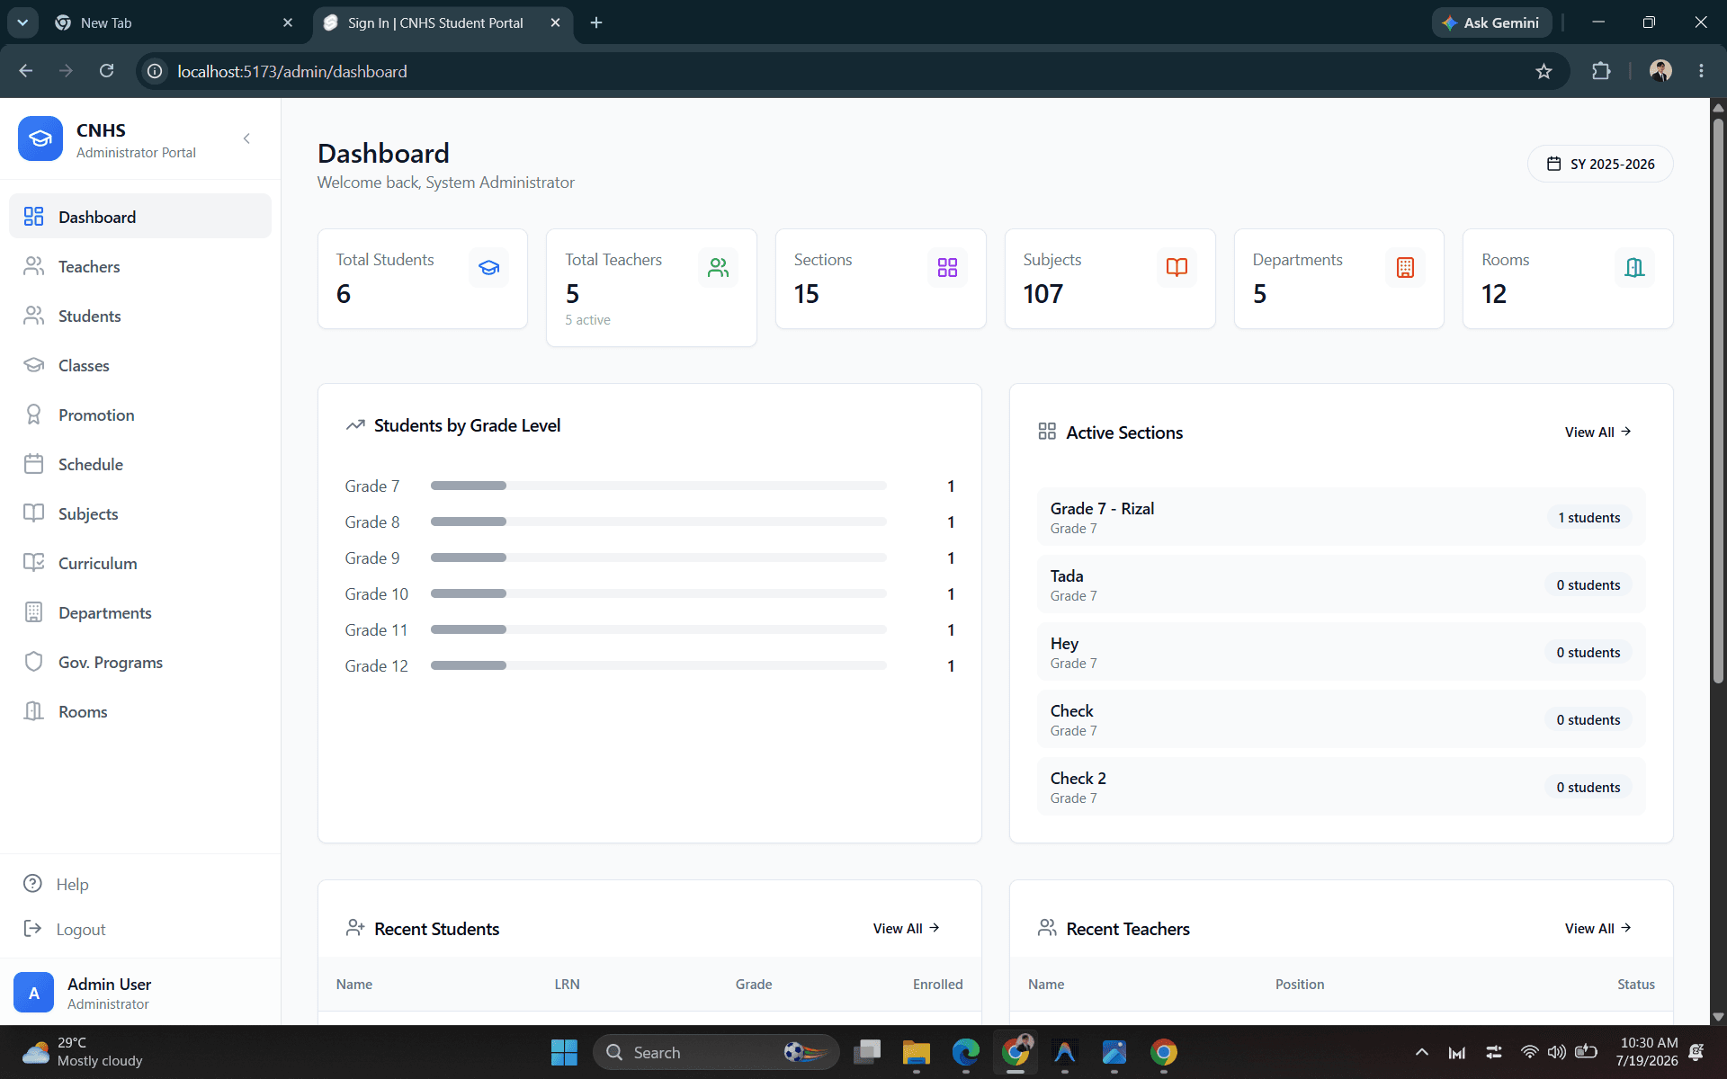Click the page vertical scrollbar
The height and width of the screenshot is (1079, 1727).
[1718, 400]
